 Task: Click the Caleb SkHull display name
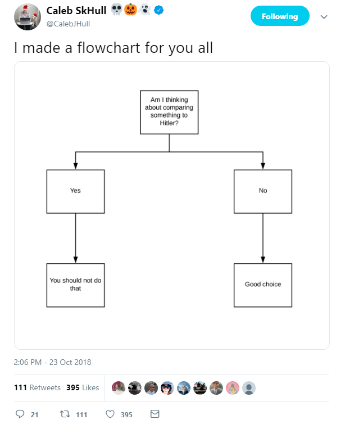[76, 11]
